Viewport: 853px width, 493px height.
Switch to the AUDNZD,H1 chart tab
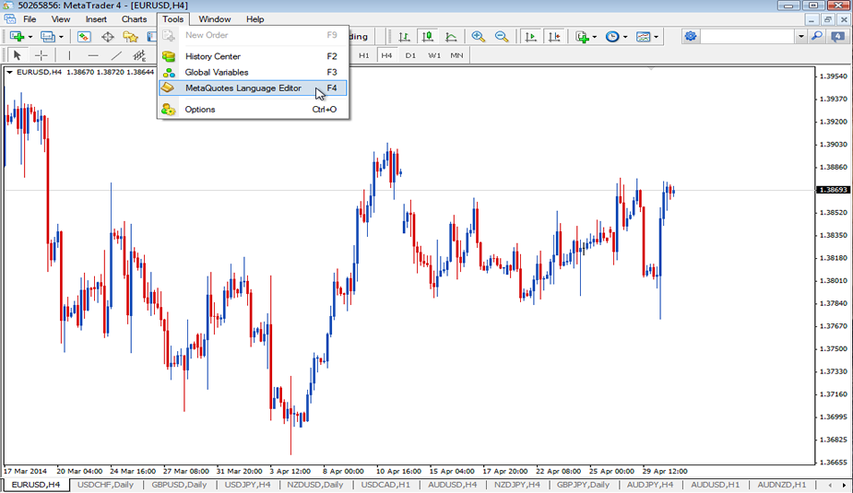(x=782, y=485)
